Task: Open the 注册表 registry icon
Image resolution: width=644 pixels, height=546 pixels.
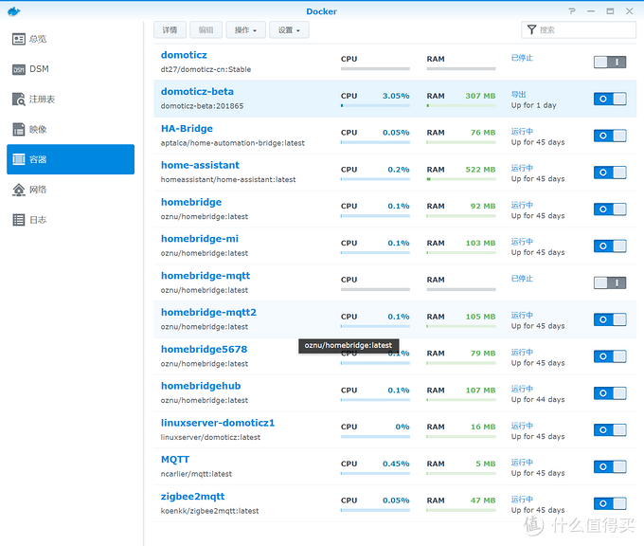Action: click(19, 99)
